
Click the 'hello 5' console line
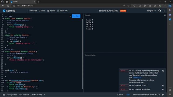point(90,29)
